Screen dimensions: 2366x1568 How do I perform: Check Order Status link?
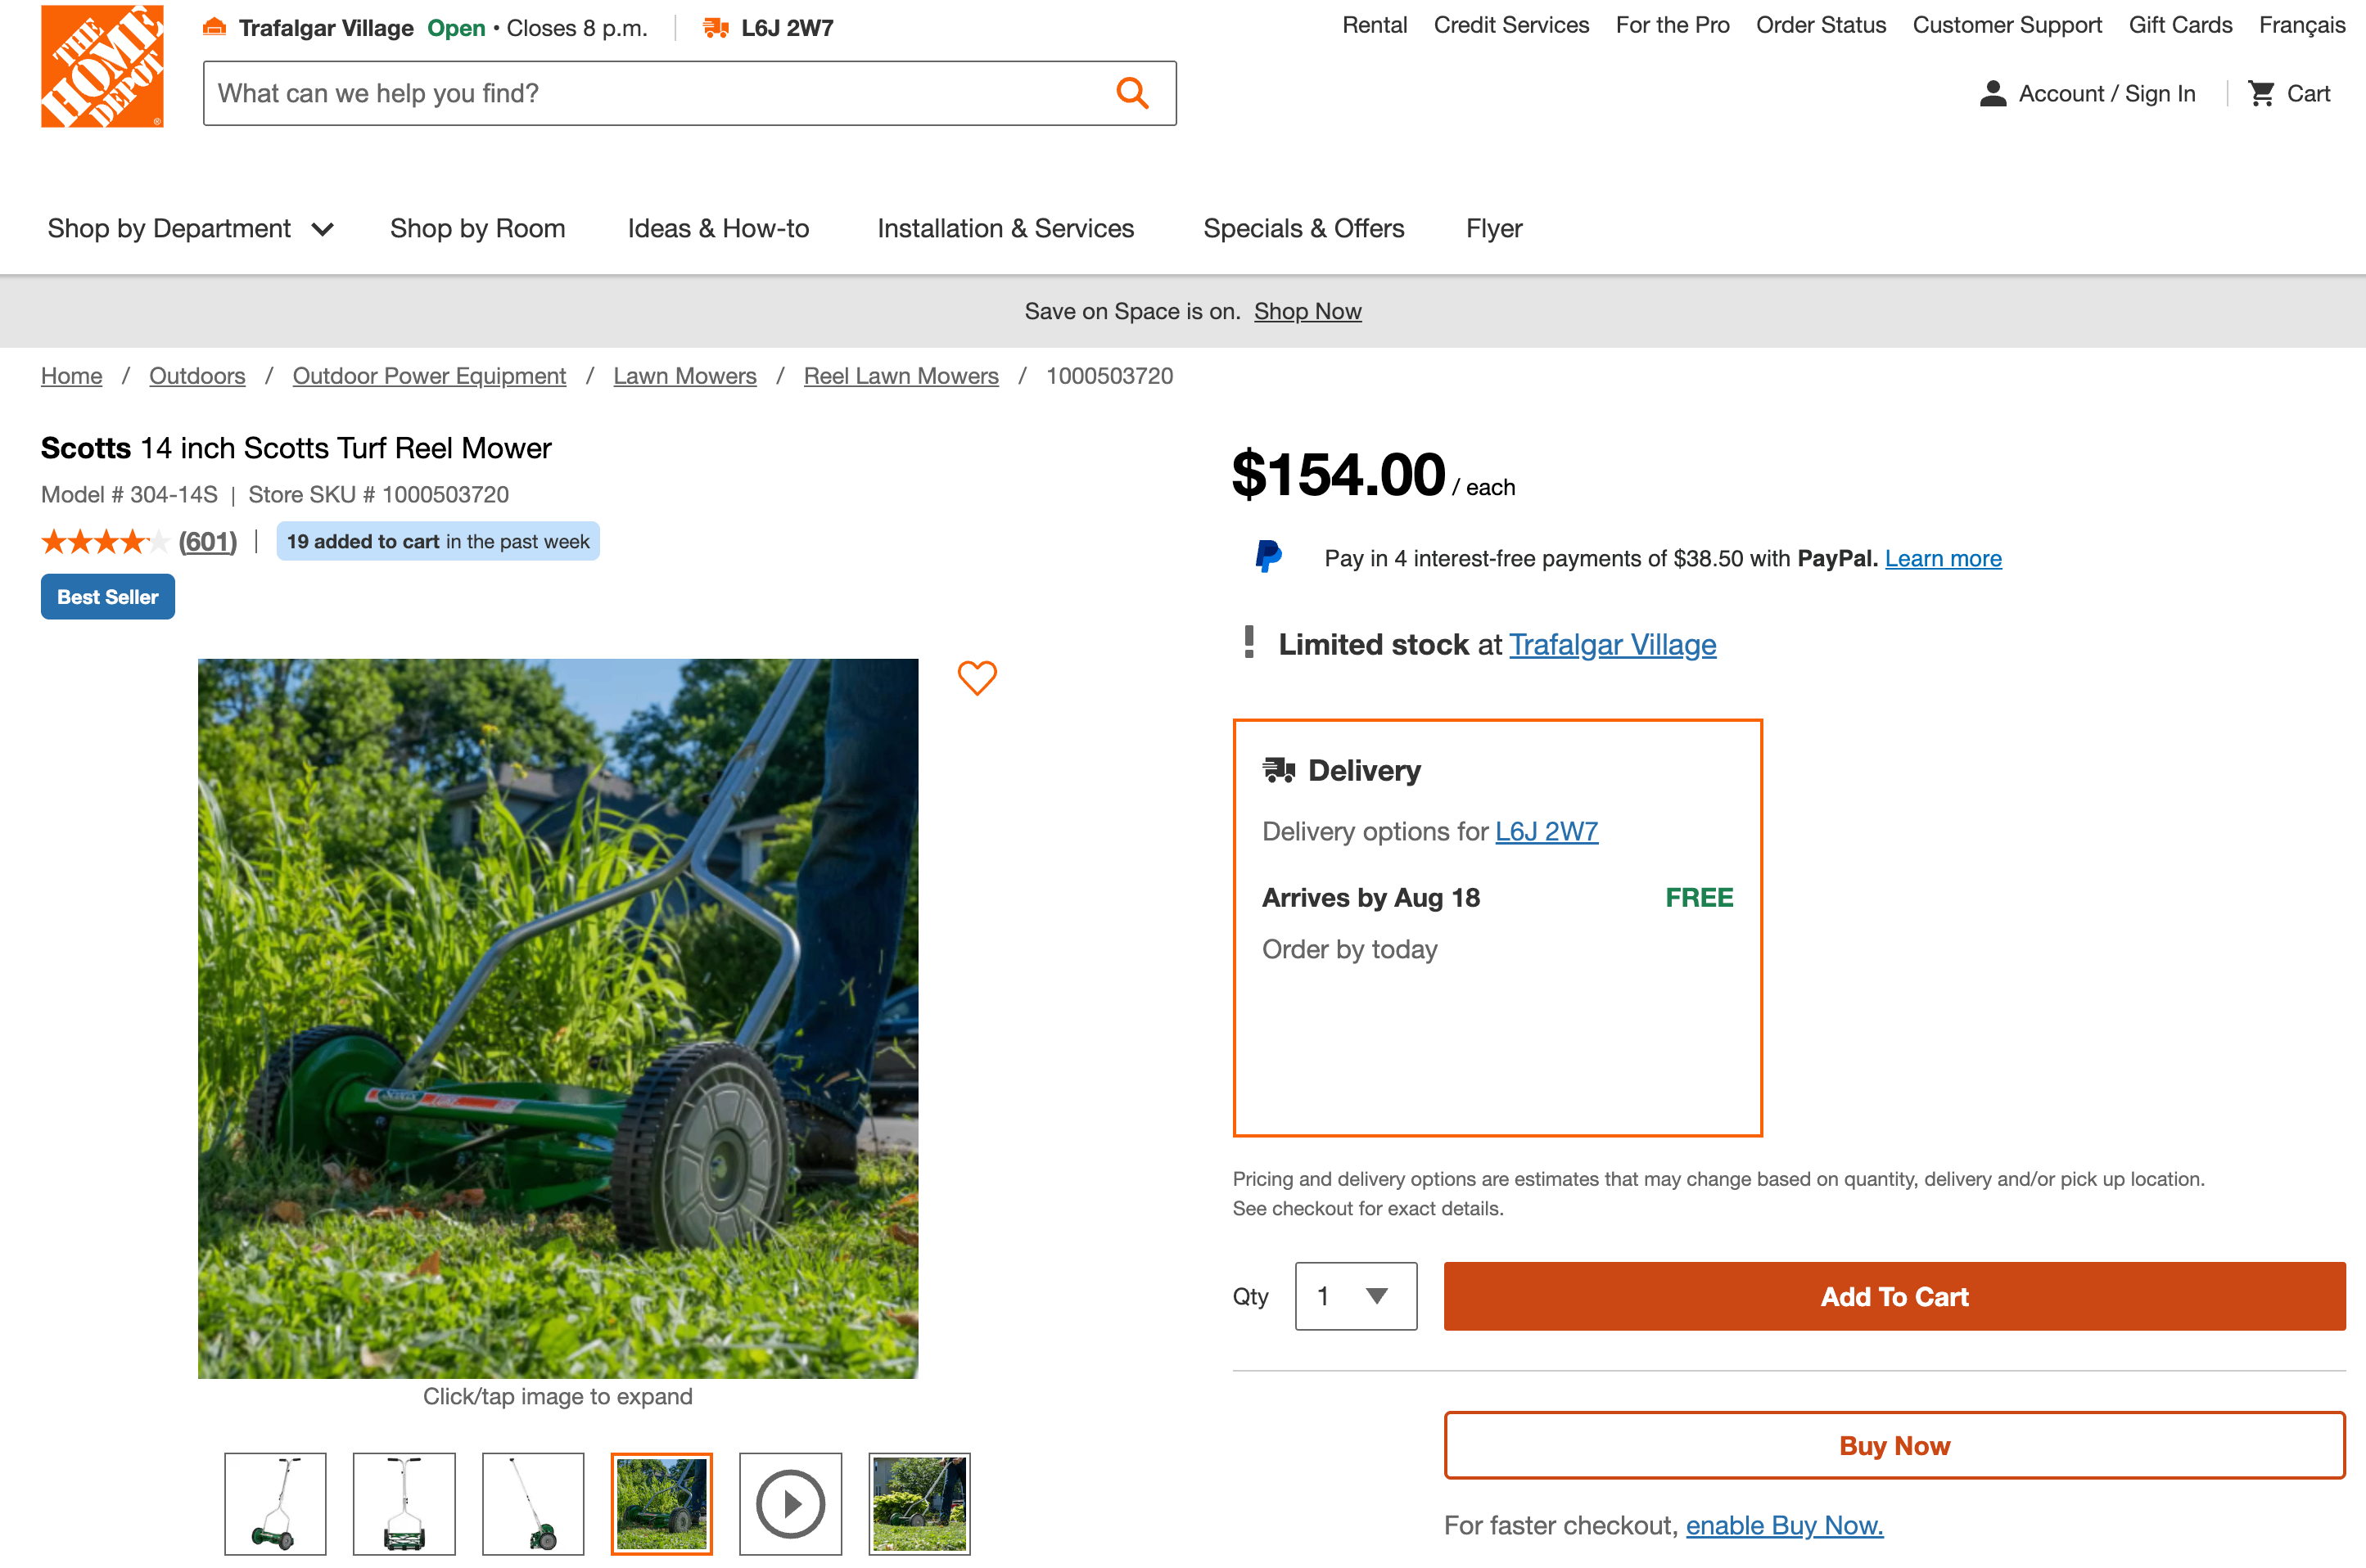tap(1821, 25)
